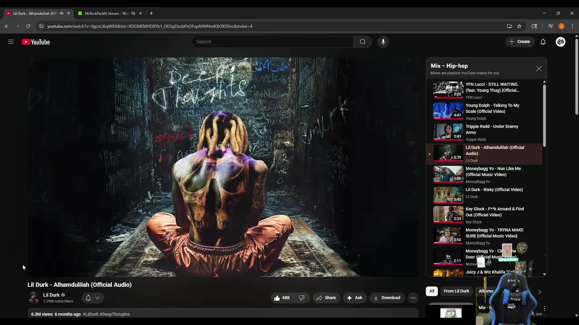
Task: Open Chrome media controls icon
Action: 551,26
